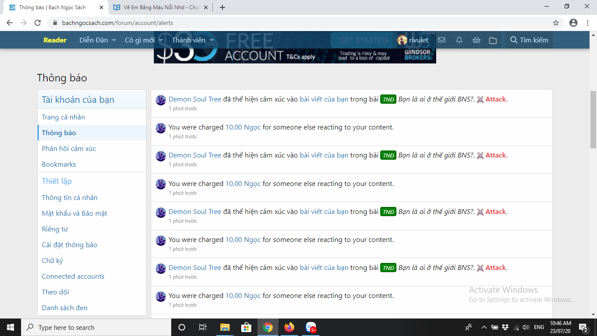Open the inbox envelope icon in navbar
The image size is (597, 336).
[x=441, y=40]
